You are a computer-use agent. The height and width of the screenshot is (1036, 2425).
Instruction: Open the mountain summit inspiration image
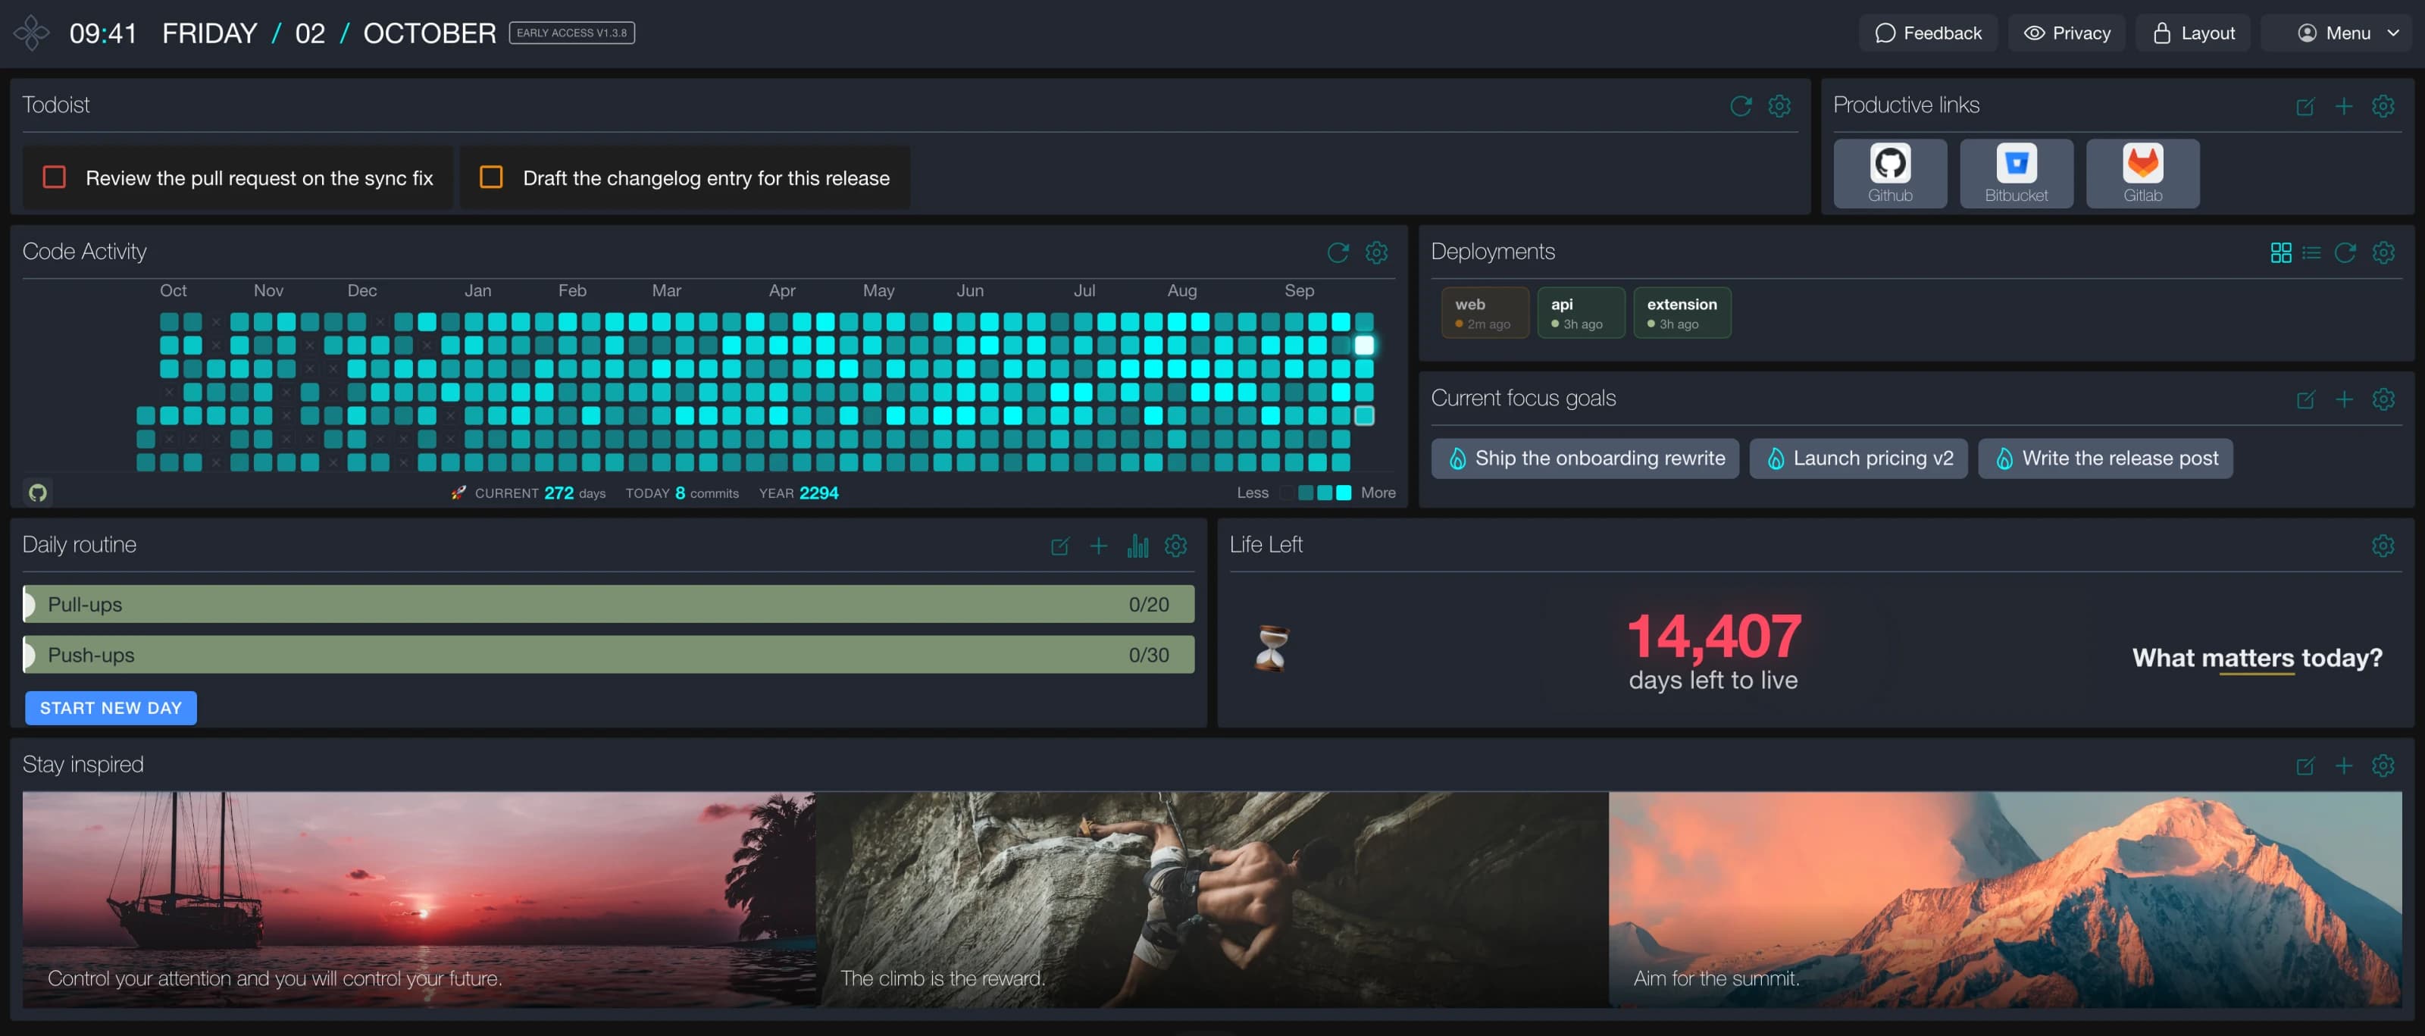click(2005, 900)
